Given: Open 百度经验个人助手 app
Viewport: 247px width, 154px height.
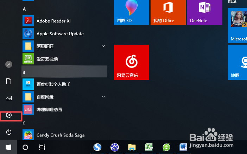Looking at the screenshot, I should pyautogui.click(x=64, y=84).
